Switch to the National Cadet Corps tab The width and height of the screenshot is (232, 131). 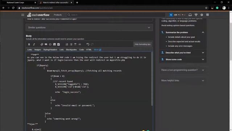coord(18,3)
